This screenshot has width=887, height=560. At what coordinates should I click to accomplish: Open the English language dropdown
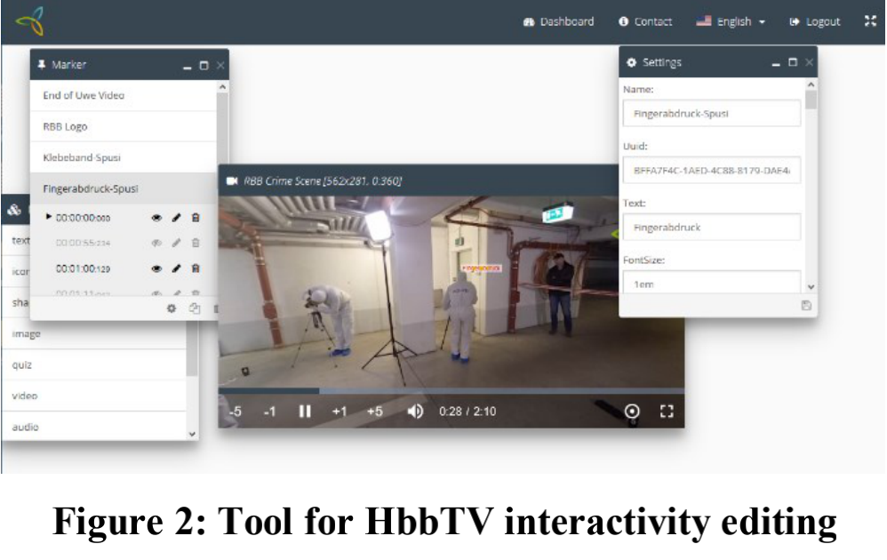click(x=731, y=21)
